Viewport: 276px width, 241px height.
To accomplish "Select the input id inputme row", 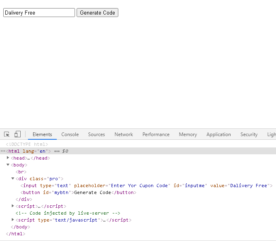I will point(146,186).
